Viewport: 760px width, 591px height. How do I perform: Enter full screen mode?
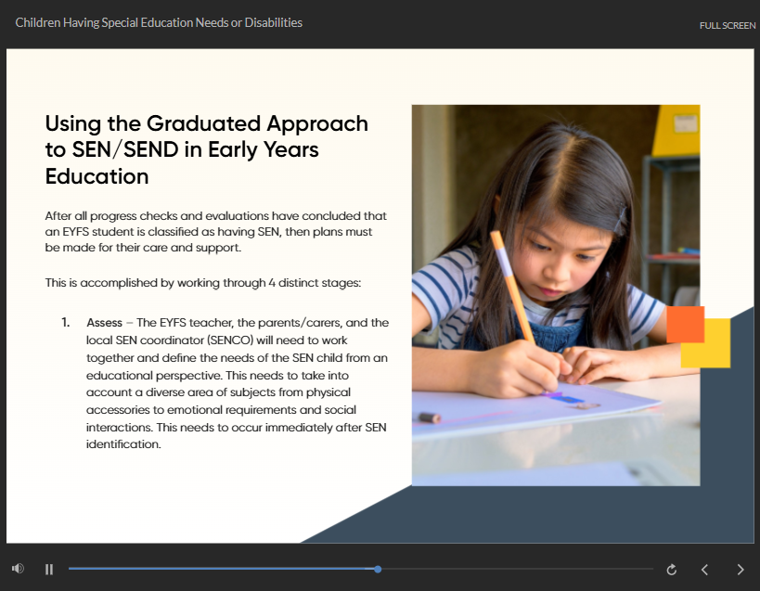click(727, 25)
